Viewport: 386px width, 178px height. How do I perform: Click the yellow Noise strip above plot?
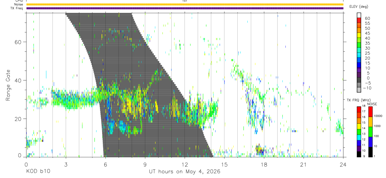pyautogui.click(x=185, y=5)
